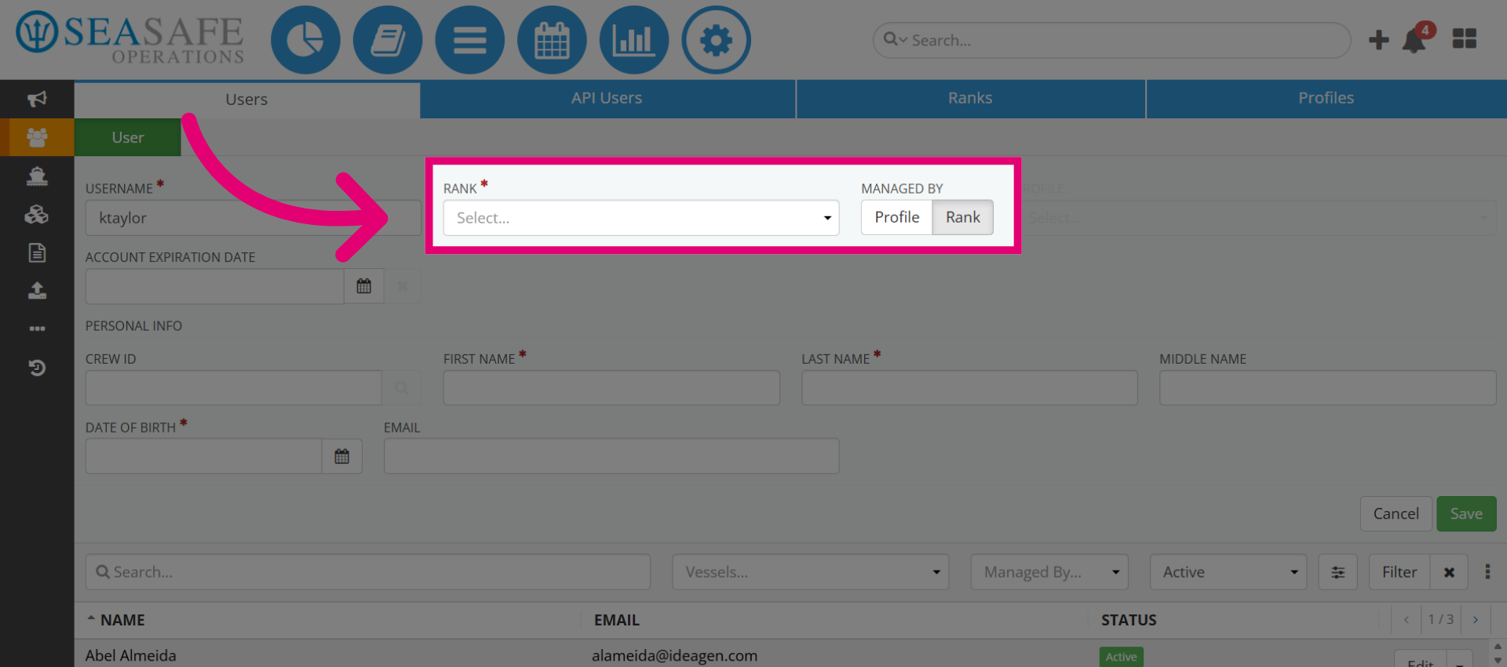Viewport: 1507px width, 667px height.
Task: Open the Profile select dropdown
Action: pyautogui.click(x=1256, y=218)
